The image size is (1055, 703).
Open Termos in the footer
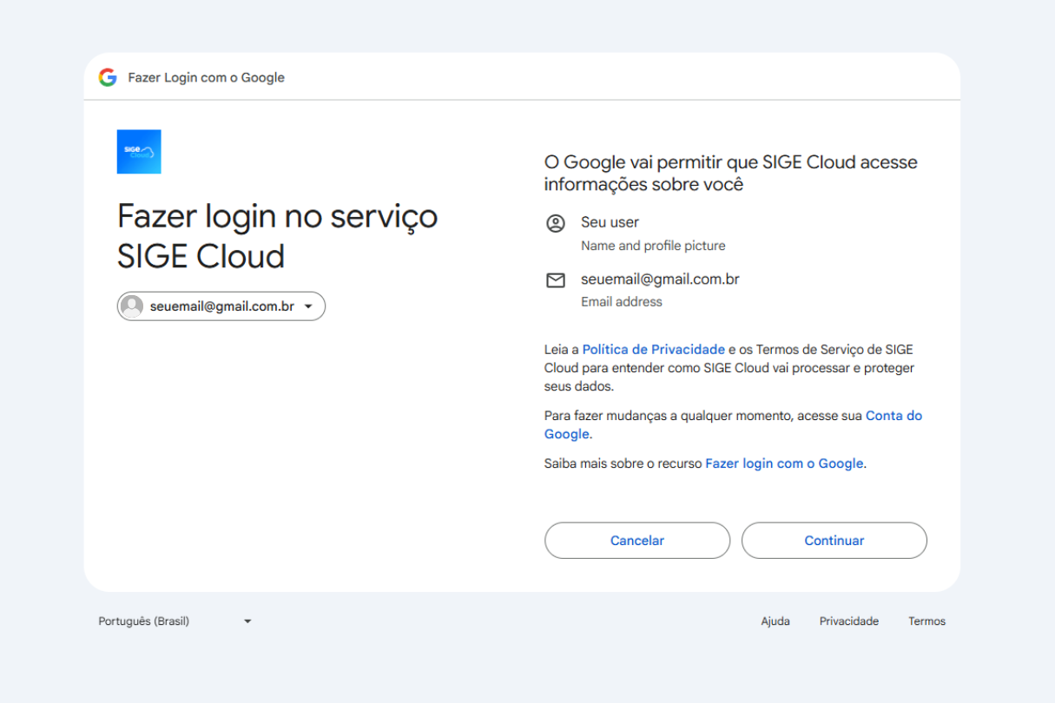click(x=926, y=621)
